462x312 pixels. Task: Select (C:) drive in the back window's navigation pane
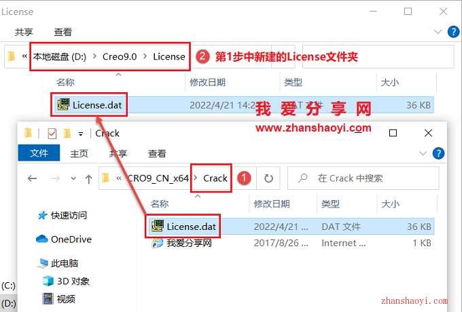coord(8,286)
